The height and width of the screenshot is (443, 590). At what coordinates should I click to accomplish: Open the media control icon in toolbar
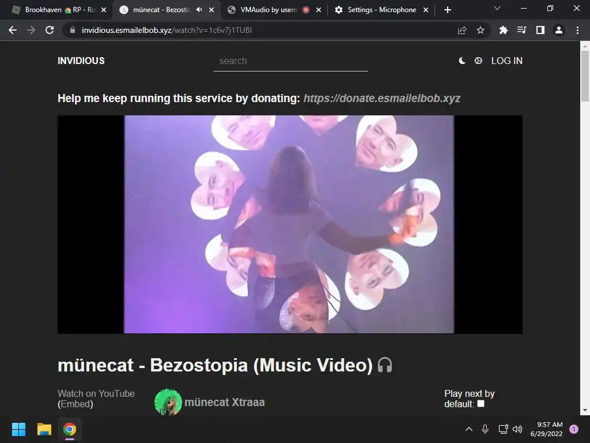coord(521,30)
